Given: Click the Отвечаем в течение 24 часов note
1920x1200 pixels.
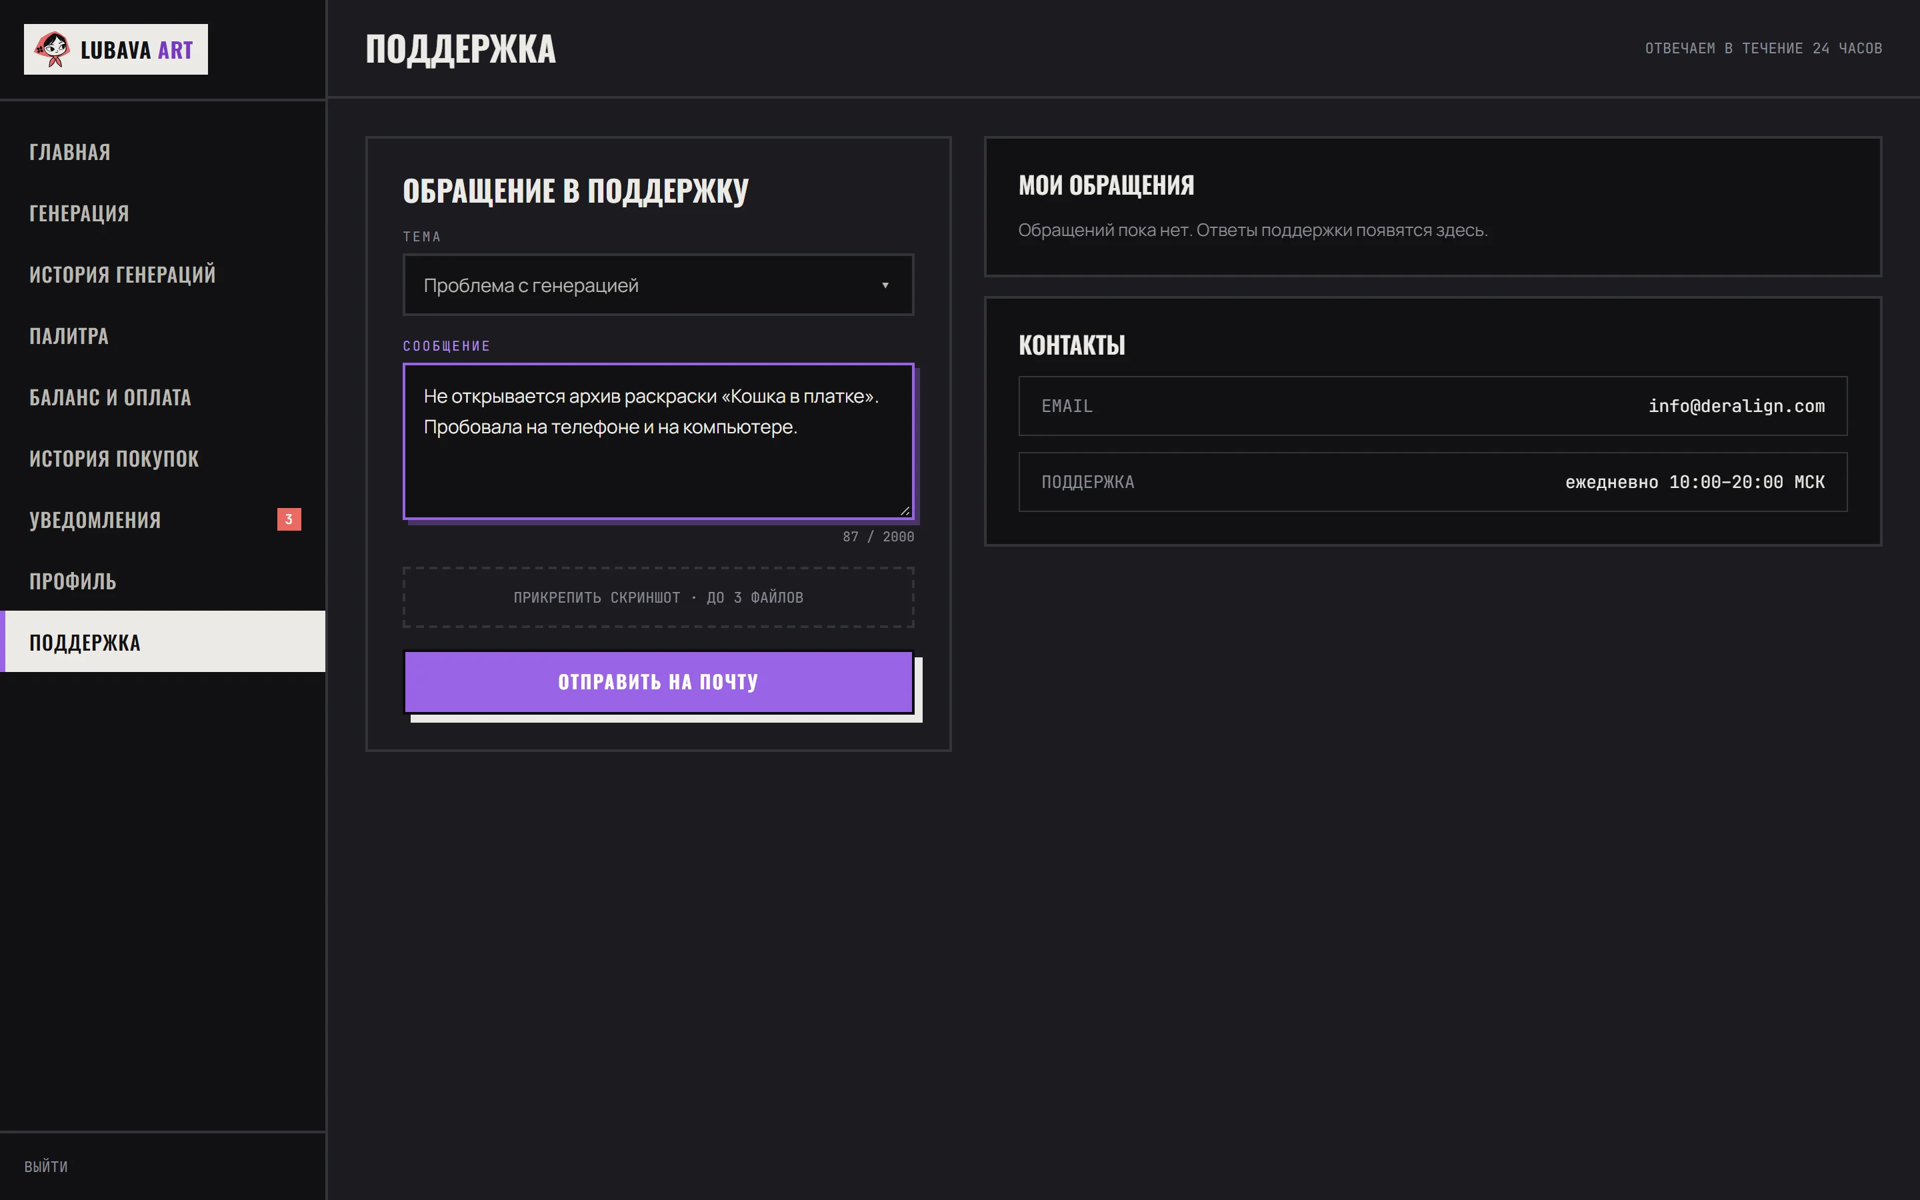Looking at the screenshot, I should [1763, 49].
